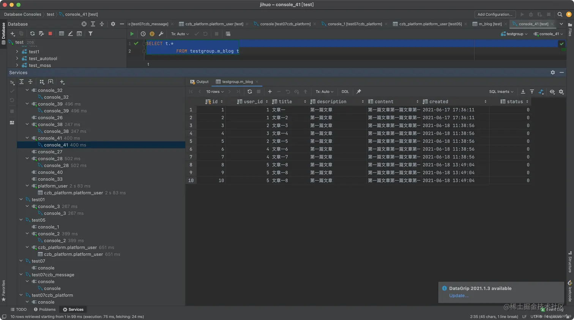The width and height of the screenshot is (574, 320).
Task: Jump to query console QL icon
Action: tap(79, 34)
